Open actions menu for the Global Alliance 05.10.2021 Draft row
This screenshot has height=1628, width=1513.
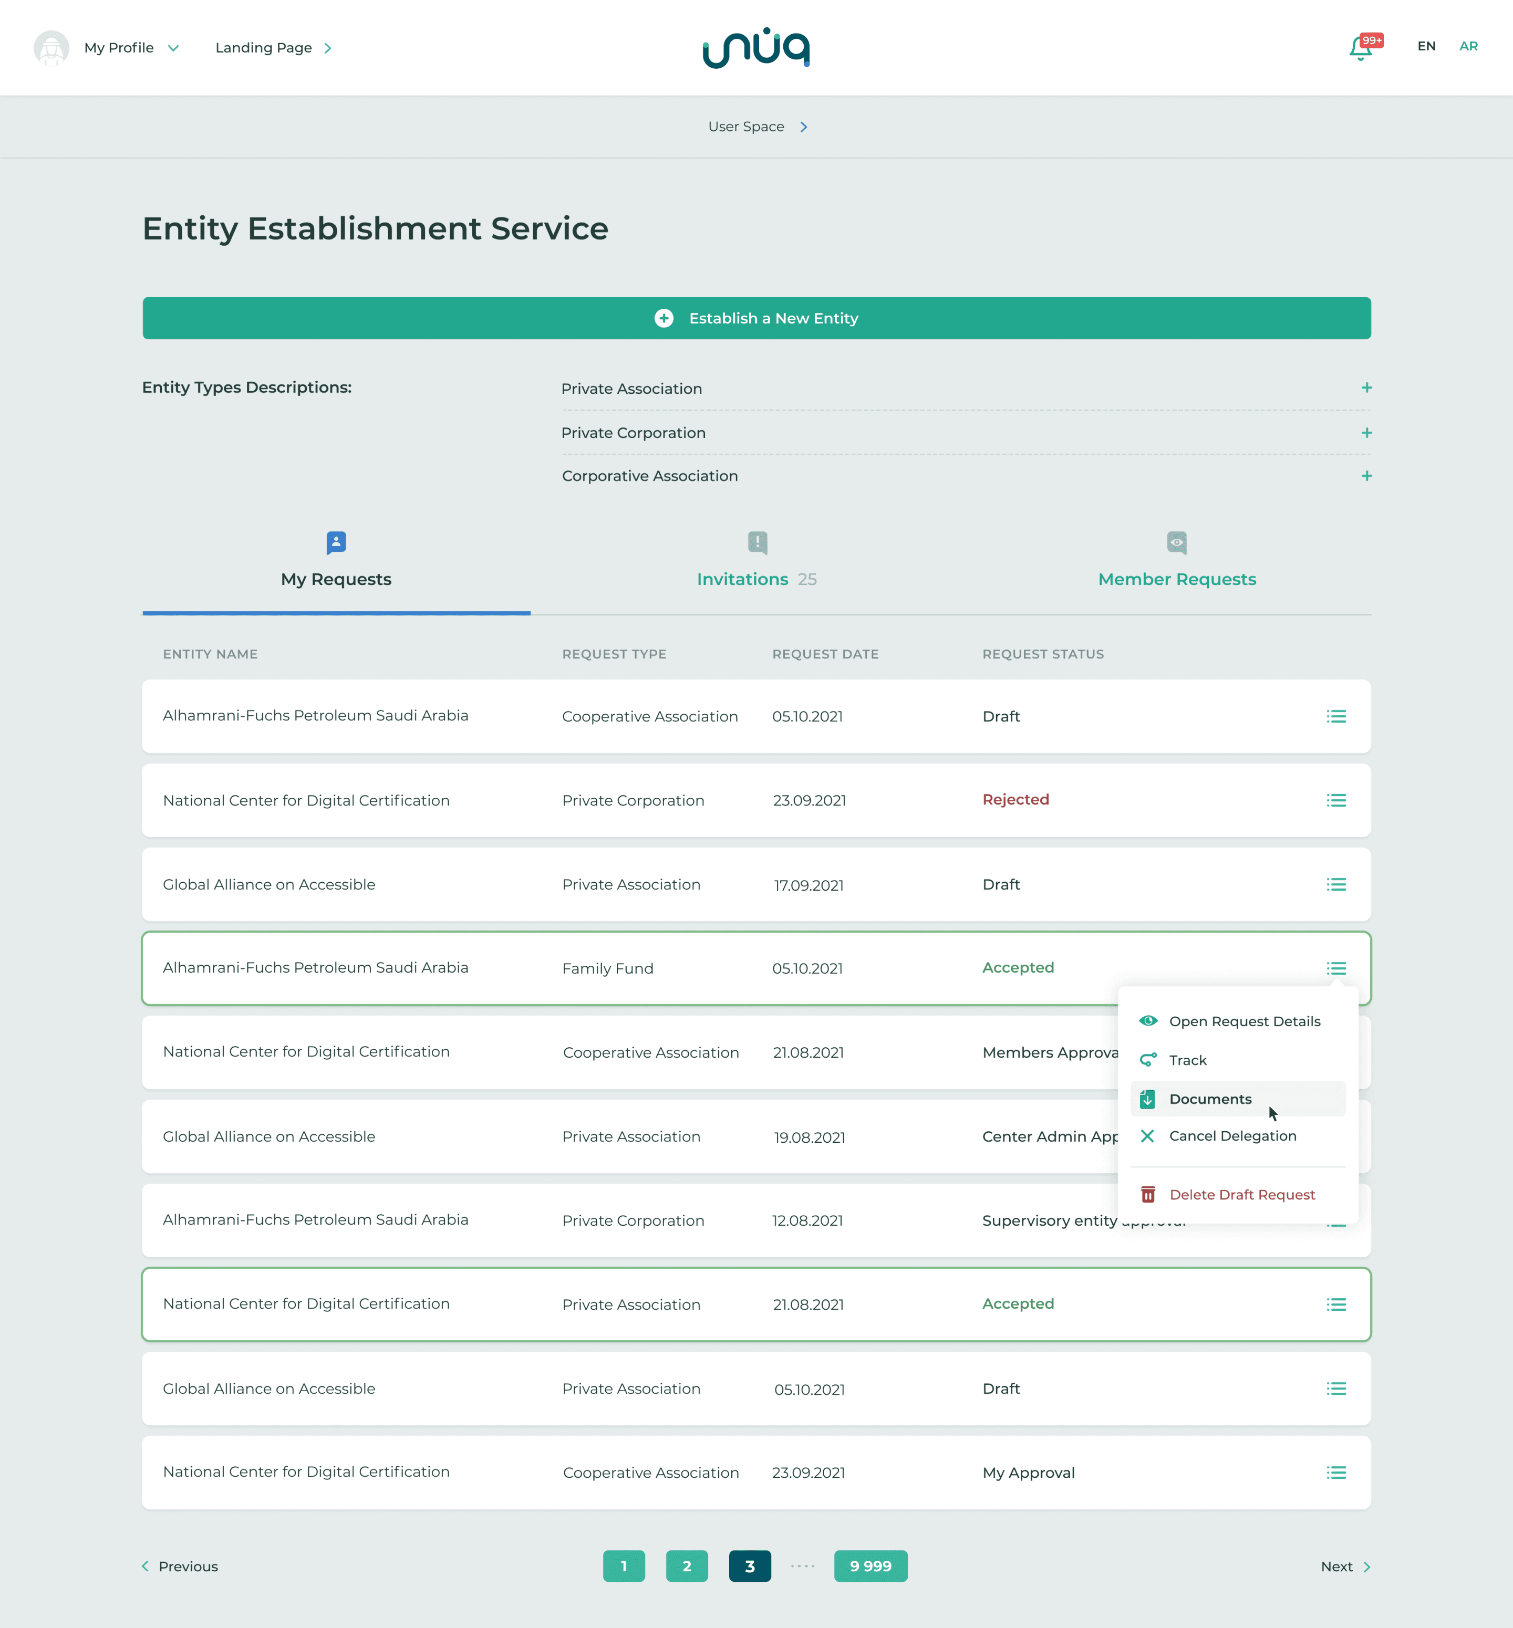pyautogui.click(x=1336, y=1388)
